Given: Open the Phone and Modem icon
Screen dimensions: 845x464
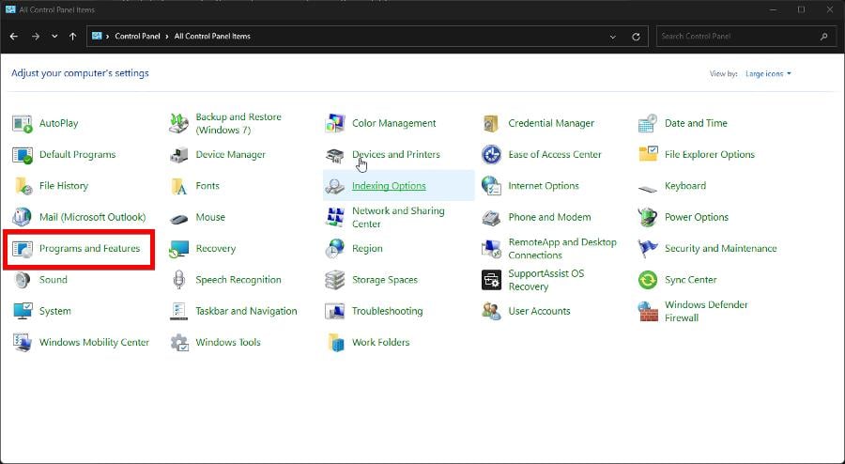Looking at the screenshot, I should pos(491,218).
